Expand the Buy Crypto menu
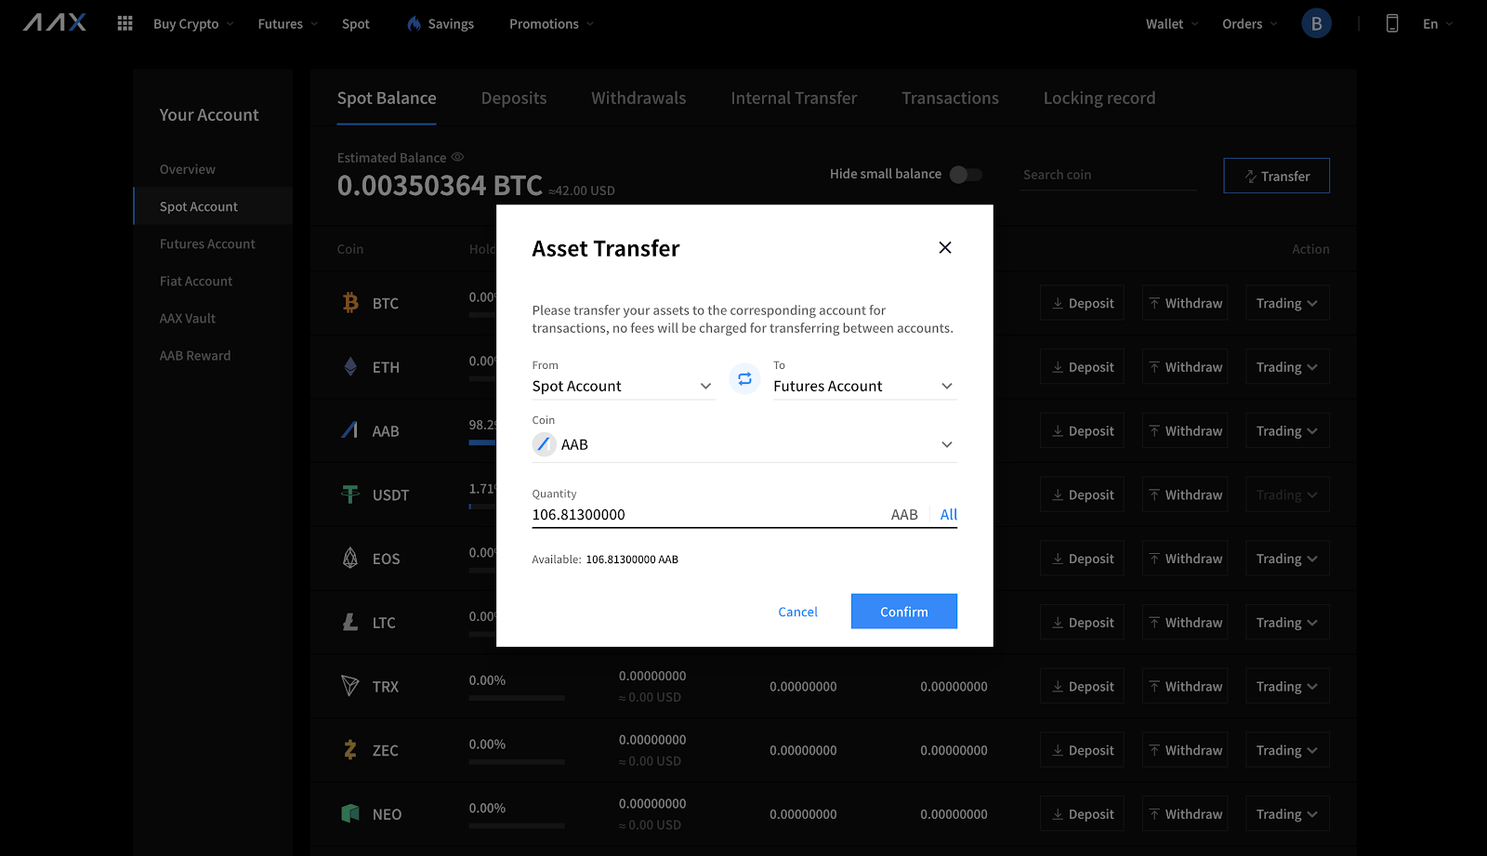1487x856 pixels. [x=193, y=23]
